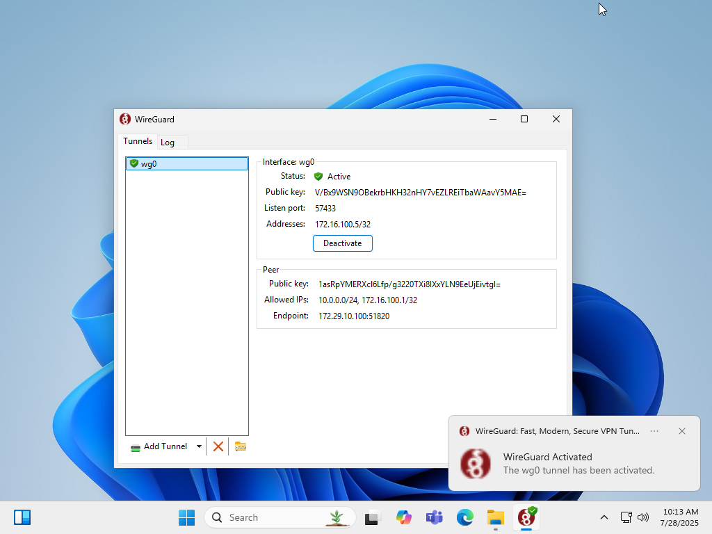Click the red X remove tunnel icon
Image resolution: width=712 pixels, height=534 pixels.
pos(218,446)
